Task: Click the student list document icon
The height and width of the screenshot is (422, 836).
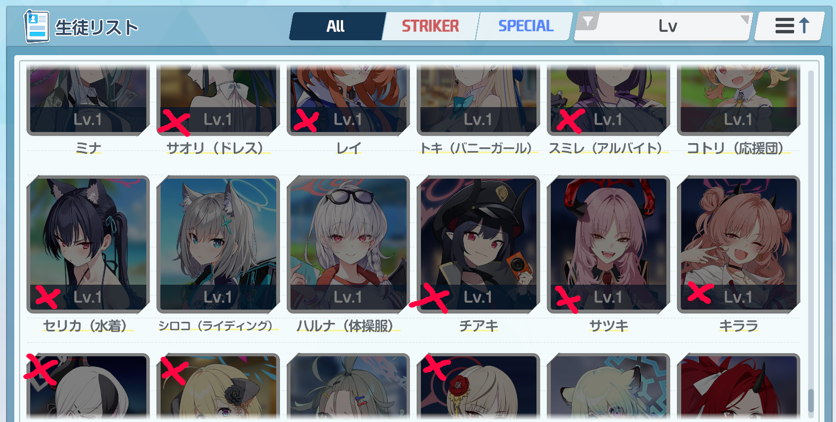Action: [x=37, y=26]
